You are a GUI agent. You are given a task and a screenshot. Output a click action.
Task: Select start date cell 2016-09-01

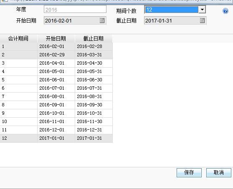coord(56,105)
